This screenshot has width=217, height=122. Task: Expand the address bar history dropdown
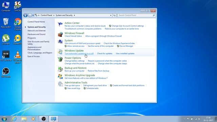click(x=111, y=15)
